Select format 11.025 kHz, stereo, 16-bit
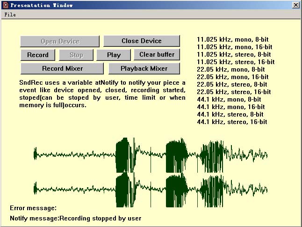The image size is (302, 227). tap(236, 62)
